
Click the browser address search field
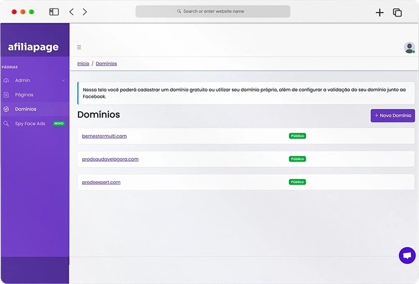click(213, 11)
